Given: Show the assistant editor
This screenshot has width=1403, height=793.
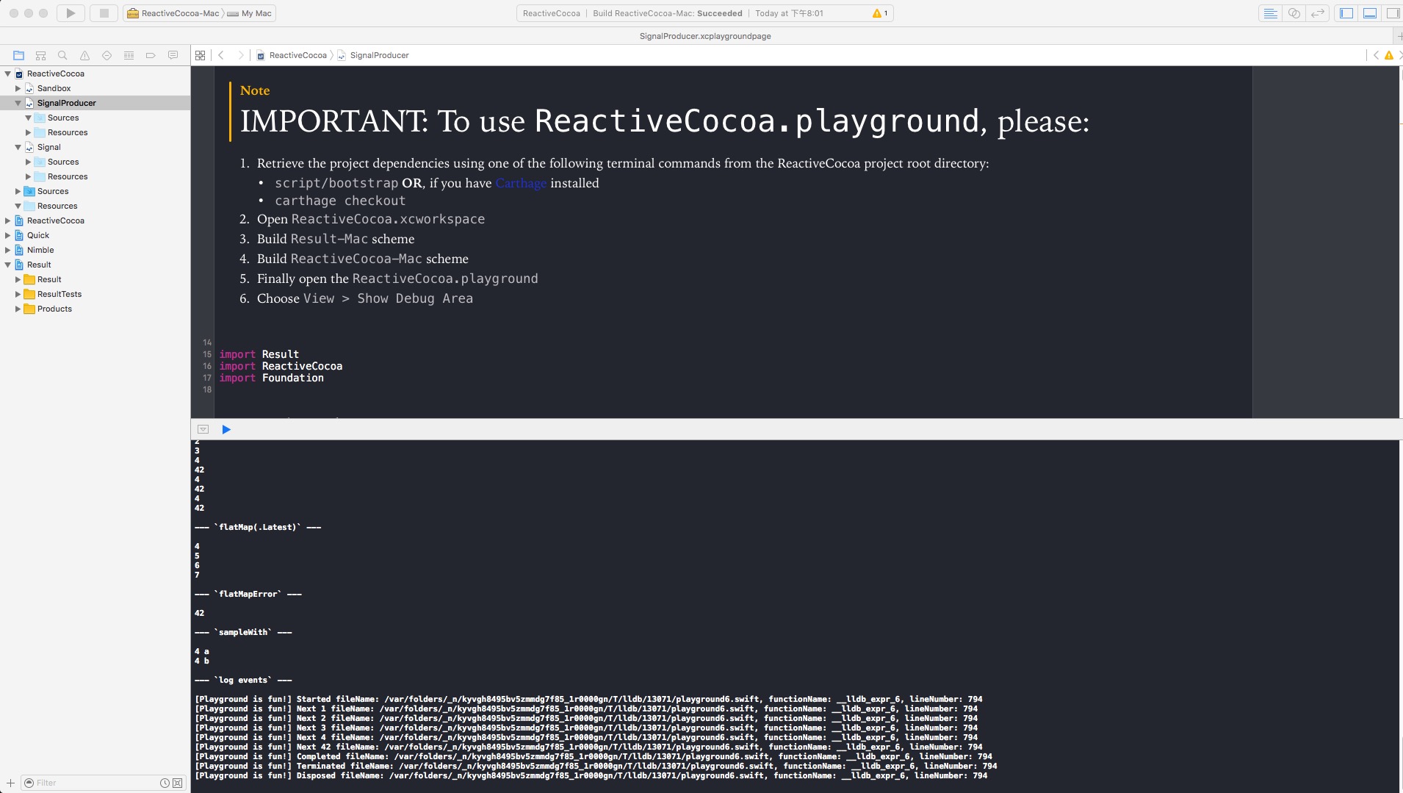Looking at the screenshot, I should 1294,13.
